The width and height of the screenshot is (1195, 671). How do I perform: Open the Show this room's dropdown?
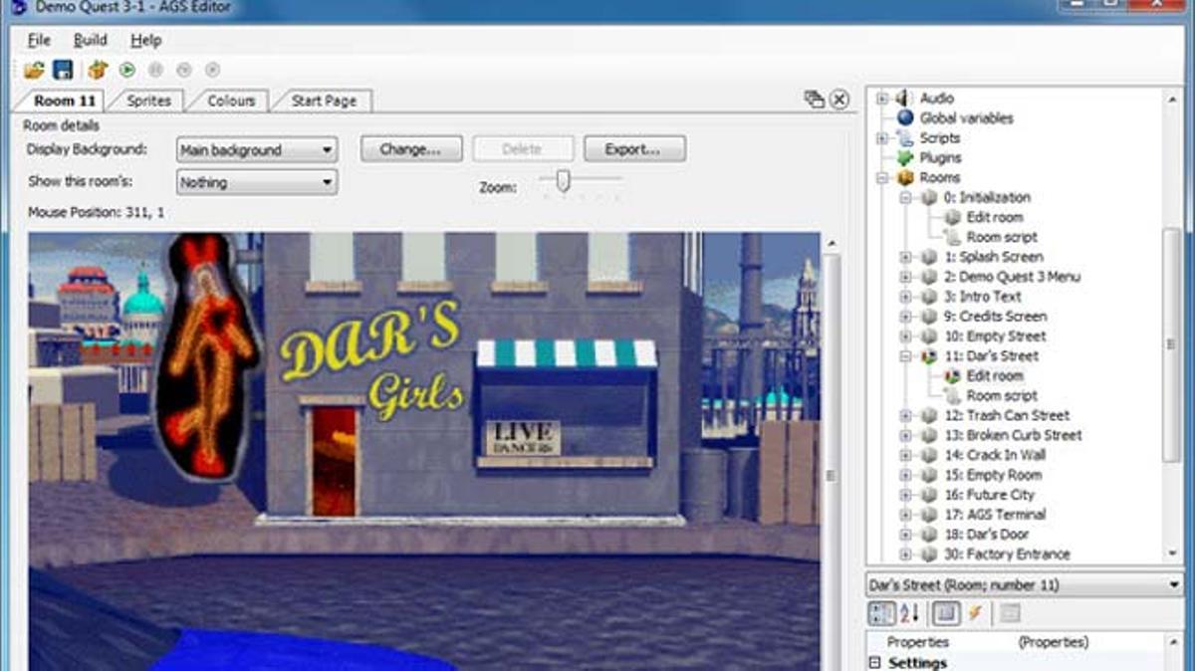(x=330, y=182)
